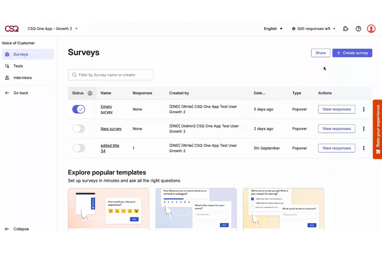This screenshot has width=382, height=254.
Task: Sort surveys using the Status arrow icon
Action: point(90,93)
